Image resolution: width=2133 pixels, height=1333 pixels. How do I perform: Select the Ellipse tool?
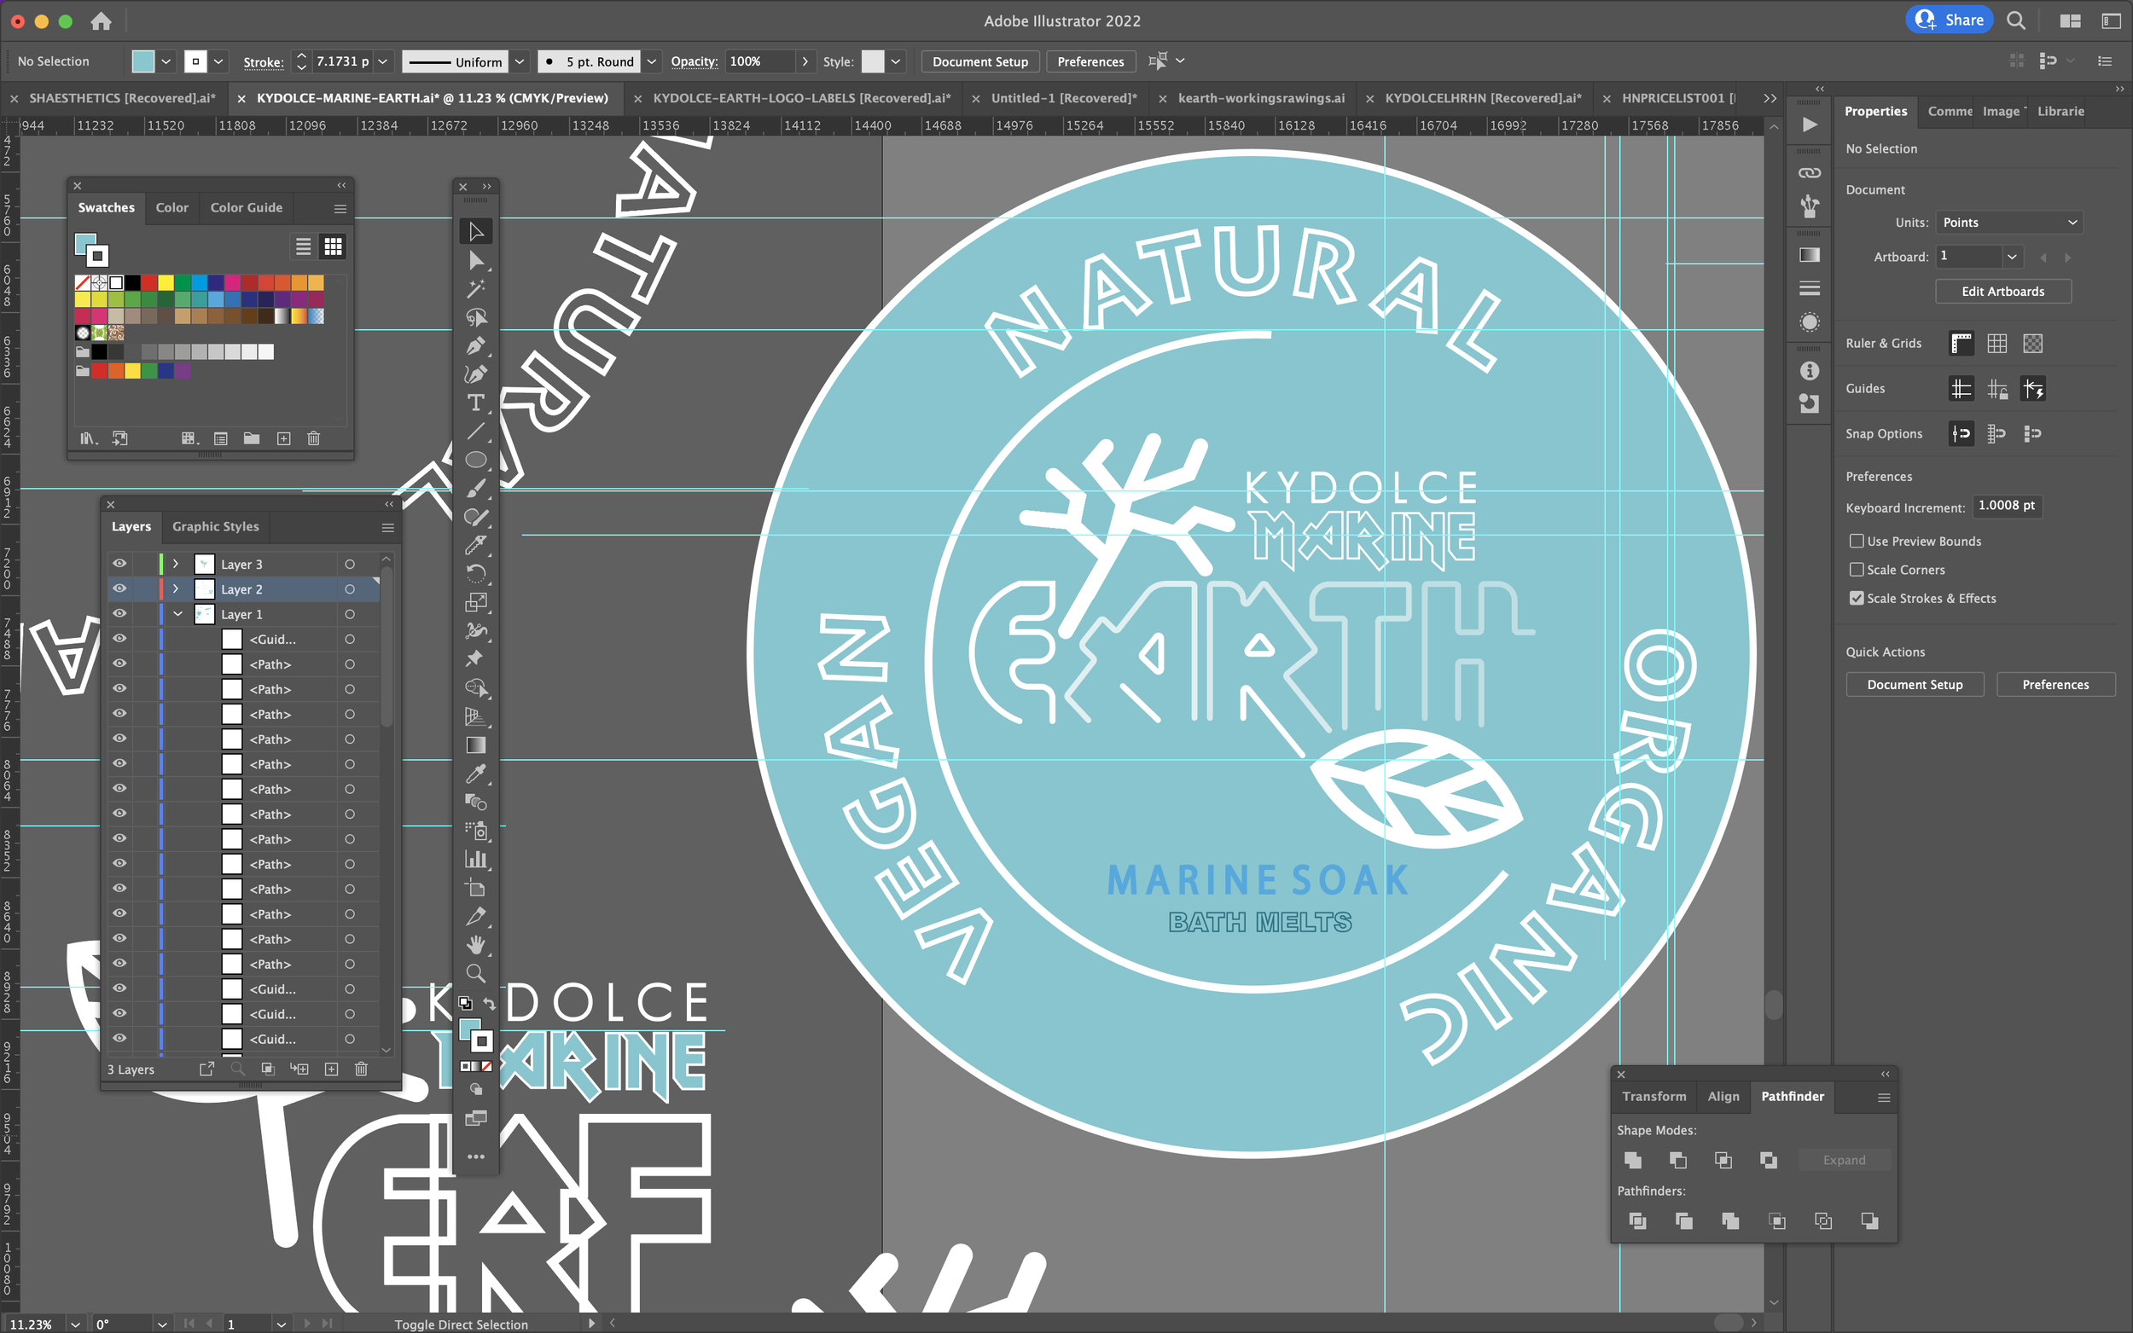click(475, 460)
